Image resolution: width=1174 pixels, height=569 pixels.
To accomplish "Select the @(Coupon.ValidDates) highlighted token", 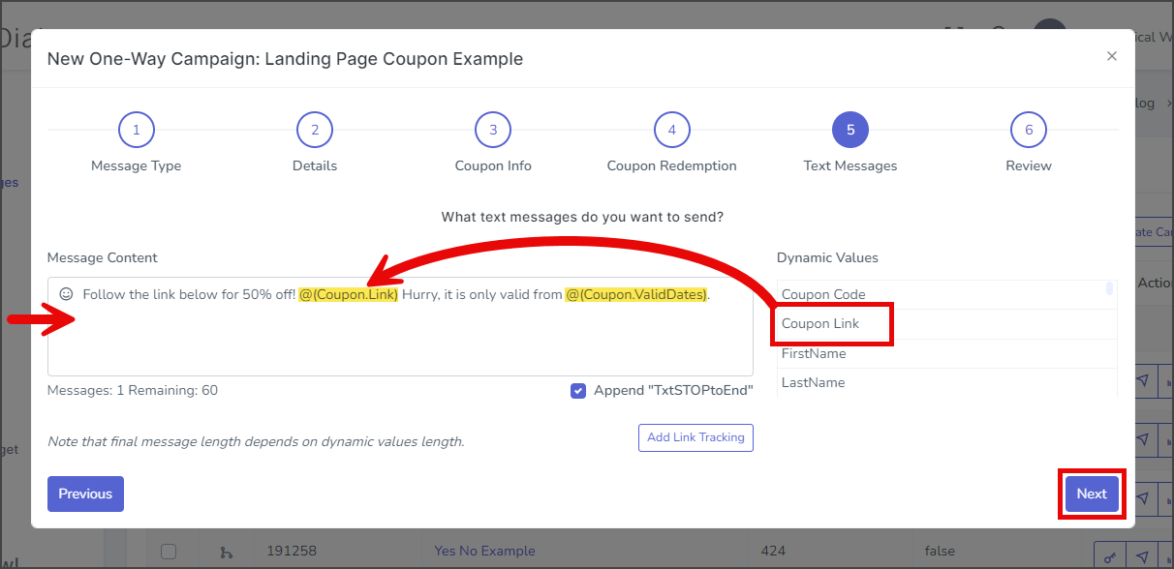I will (636, 294).
